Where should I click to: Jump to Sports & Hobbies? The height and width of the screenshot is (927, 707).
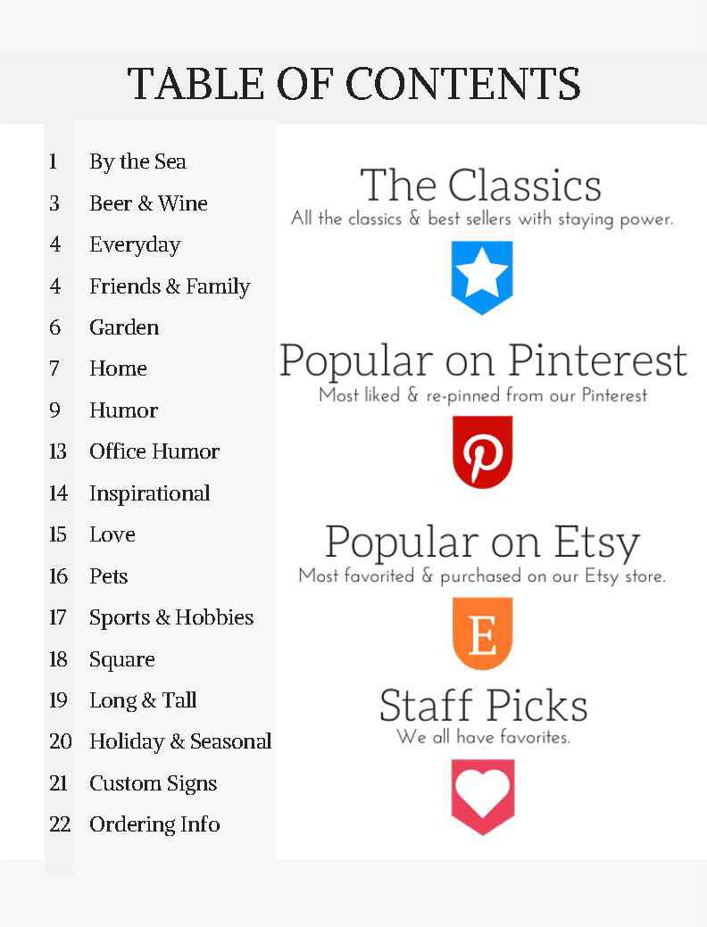click(x=171, y=617)
